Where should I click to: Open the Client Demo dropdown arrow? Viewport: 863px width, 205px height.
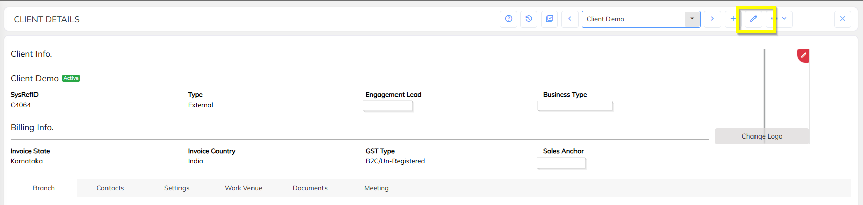tap(692, 19)
